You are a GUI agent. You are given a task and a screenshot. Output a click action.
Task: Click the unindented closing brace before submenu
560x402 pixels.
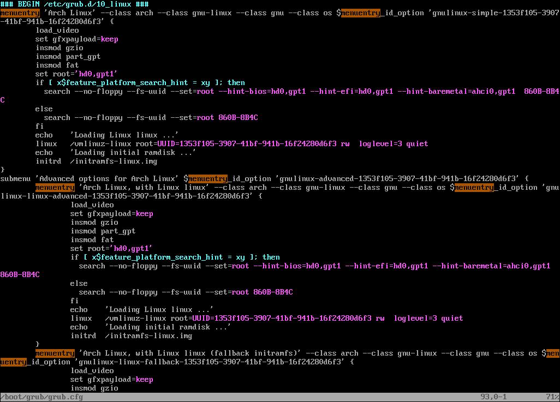pyautogui.click(x=3, y=170)
